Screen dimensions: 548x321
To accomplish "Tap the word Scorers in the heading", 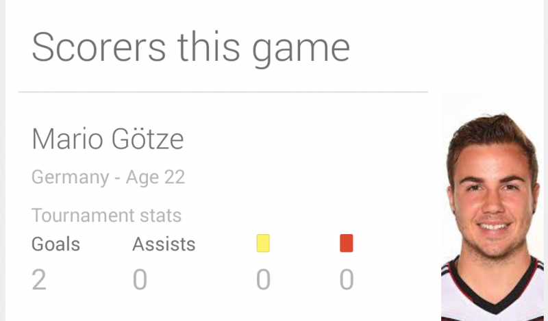I will 99,47.
